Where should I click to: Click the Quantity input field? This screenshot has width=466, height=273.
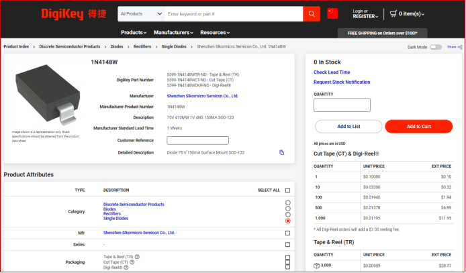pyautogui.click(x=342, y=105)
